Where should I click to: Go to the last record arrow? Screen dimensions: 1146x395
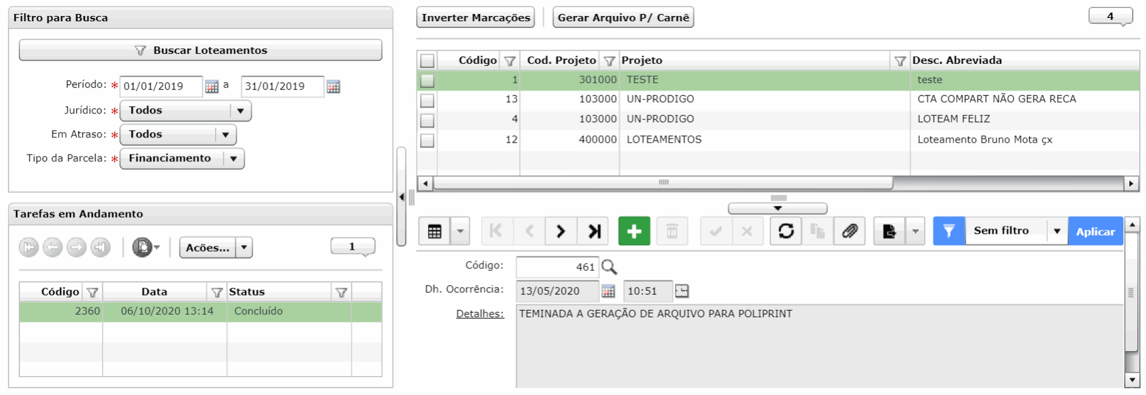(594, 231)
